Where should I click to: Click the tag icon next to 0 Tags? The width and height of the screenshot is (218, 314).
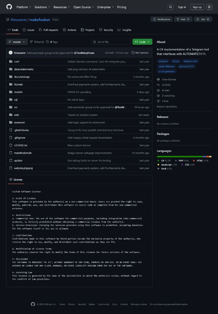[48, 42]
